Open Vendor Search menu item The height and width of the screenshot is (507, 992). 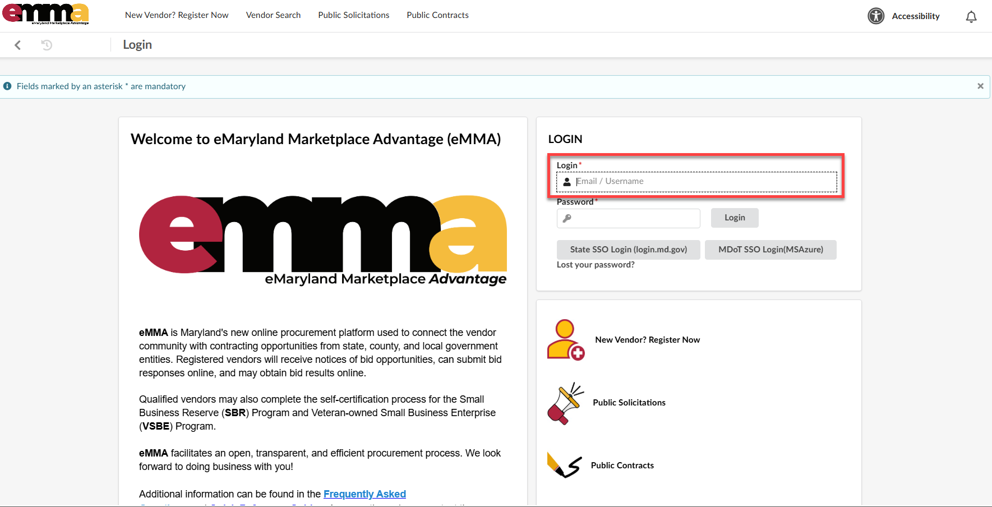click(x=273, y=15)
